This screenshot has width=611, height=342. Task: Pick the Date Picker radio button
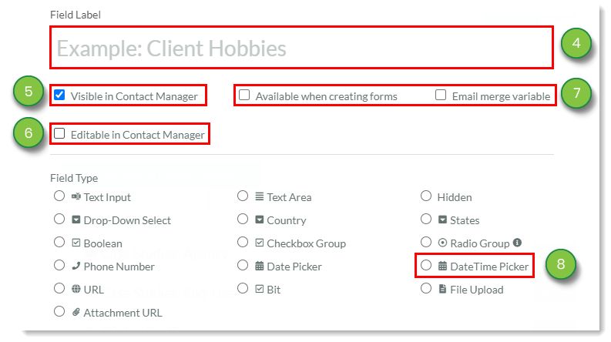tap(243, 265)
